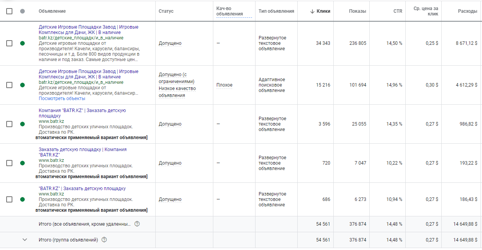Click green status dot of the 720-clicks ad
The width and height of the screenshot is (482, 250).
(x=22, y=163)
